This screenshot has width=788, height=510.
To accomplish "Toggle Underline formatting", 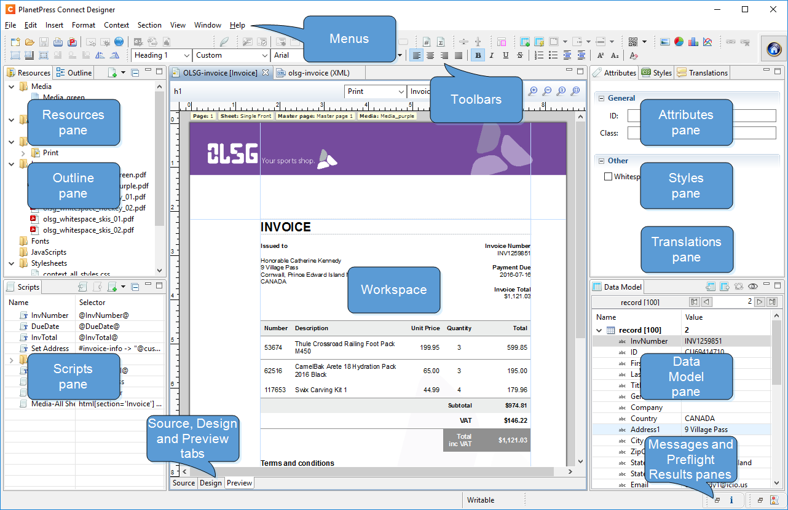I will click(506, 55).
